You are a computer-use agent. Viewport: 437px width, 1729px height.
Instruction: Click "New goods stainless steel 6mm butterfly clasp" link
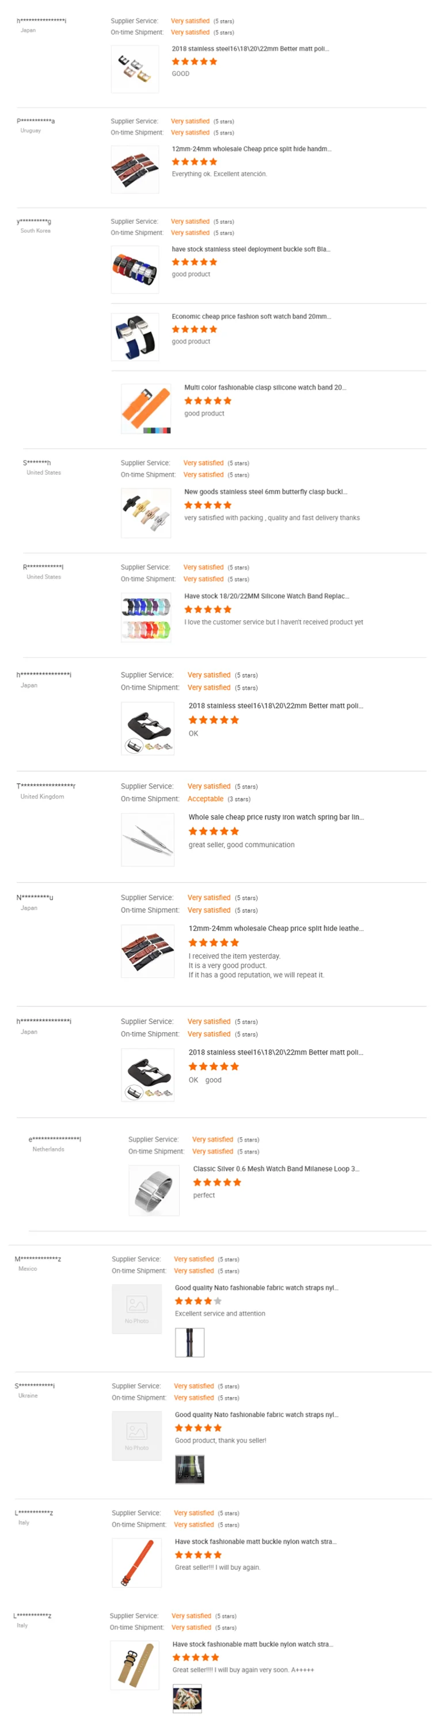[x=265, y=491]
